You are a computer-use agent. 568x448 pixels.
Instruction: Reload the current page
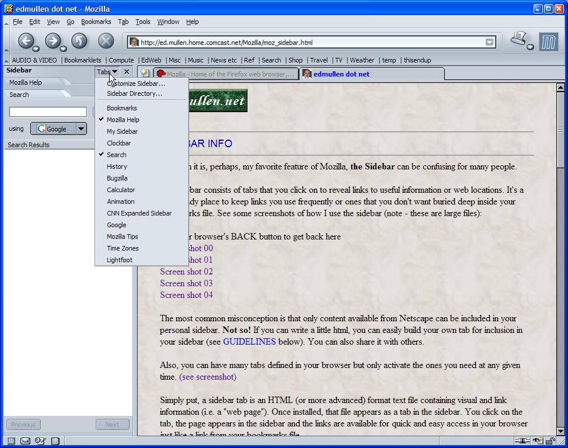pyautogui.click(x=79, y=41)
